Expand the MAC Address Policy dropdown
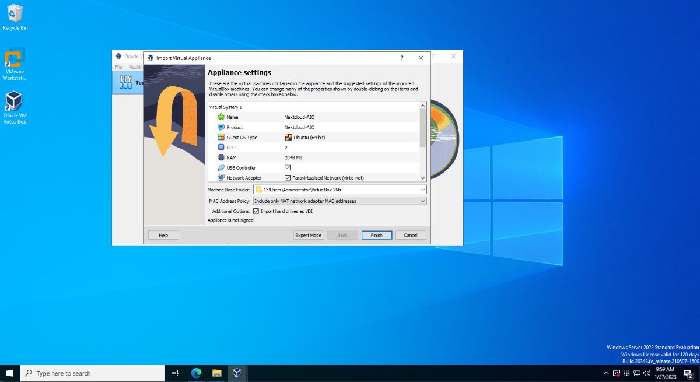This screenshot has width=700, height=382. pos(422,201)
